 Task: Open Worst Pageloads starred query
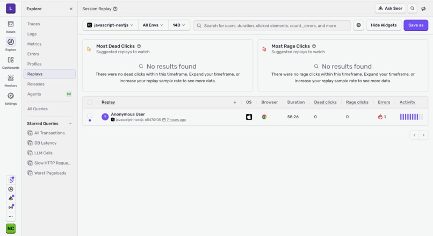point(49,173)
